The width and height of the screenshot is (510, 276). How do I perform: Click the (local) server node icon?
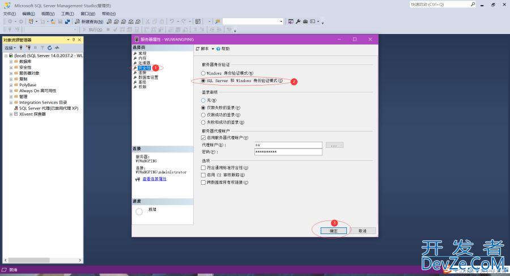(11, 56)
